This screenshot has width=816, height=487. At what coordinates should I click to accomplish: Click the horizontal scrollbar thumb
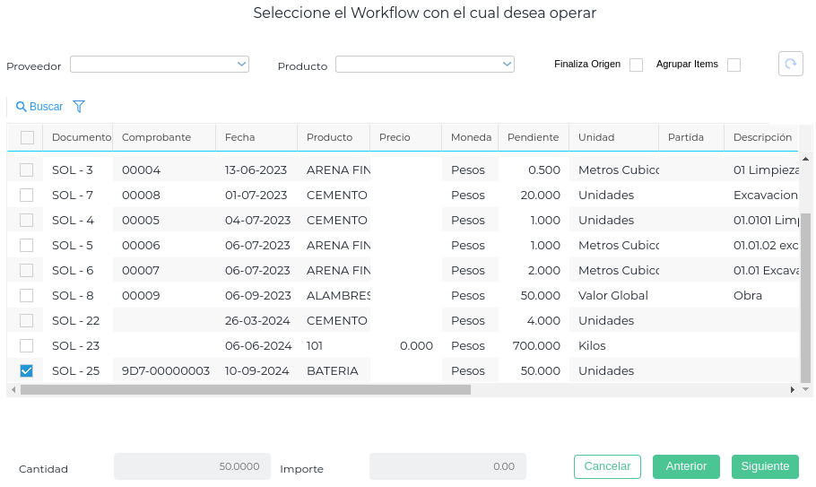point(245,390)
